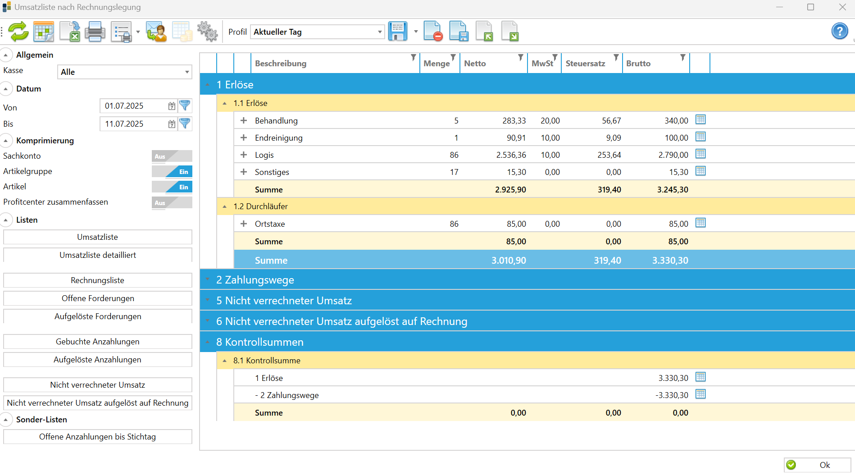The height and width of the screenshot is (476, 855).
Task: Collapse the Allgemein section
Action: [5, 55]
